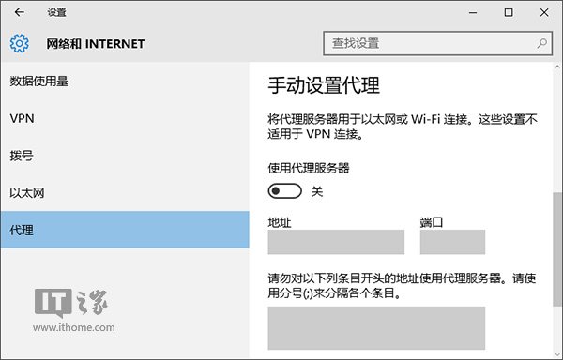Click the 使用代理服务器 label

click(309, 168)
